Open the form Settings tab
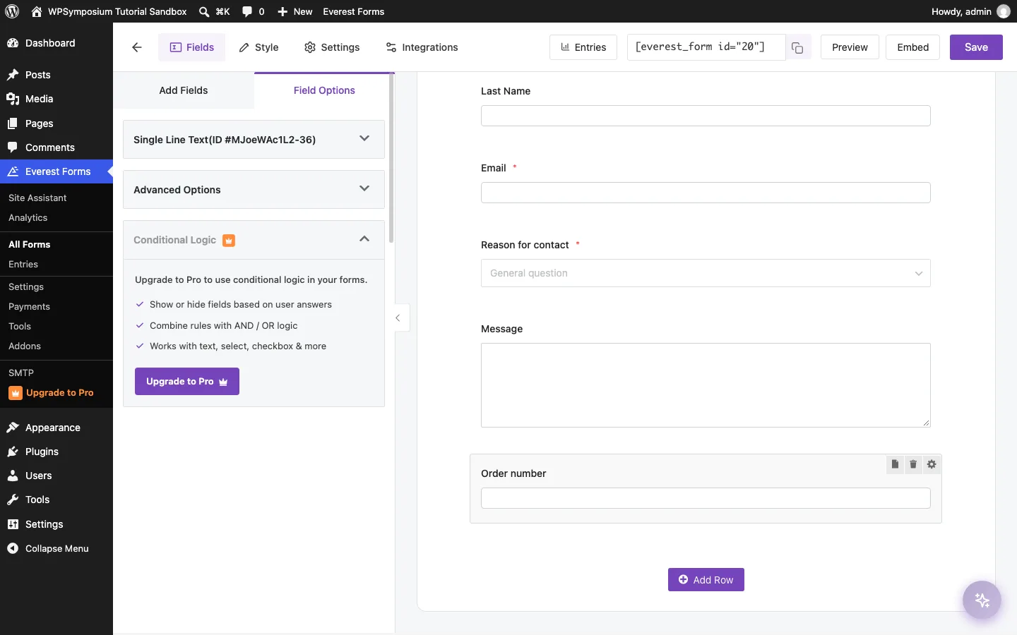This screenshot has width=1017, height=635. click(x=332, y=47)
